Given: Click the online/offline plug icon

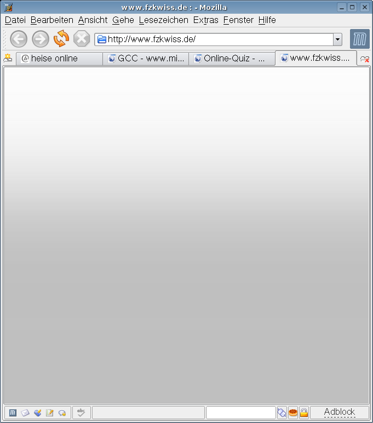Looking at the screenshot, I should click(282, 413).
